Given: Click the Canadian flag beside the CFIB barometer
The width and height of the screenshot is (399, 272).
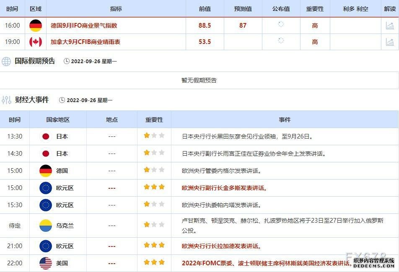Looking at the screenshot, I should pos(36,42).
